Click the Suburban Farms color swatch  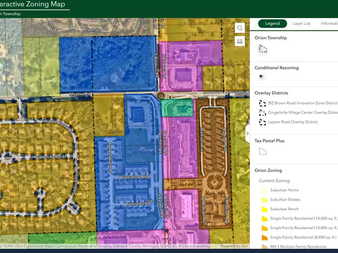[264, 190]
